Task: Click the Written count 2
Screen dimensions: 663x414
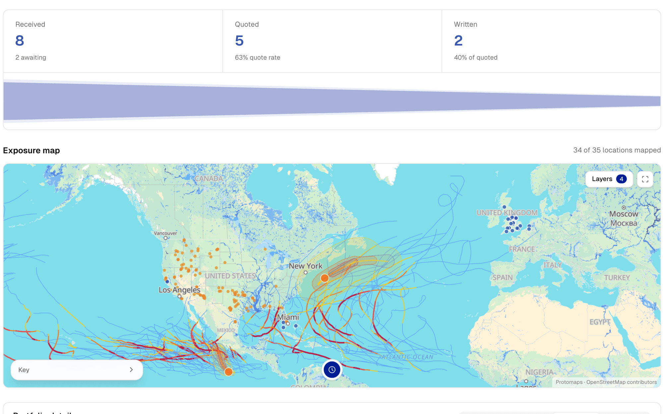Action: tap(458, 41)
